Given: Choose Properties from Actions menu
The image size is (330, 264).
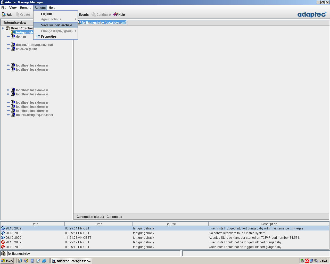Looking at the screenshot, I should coord(55,37).
